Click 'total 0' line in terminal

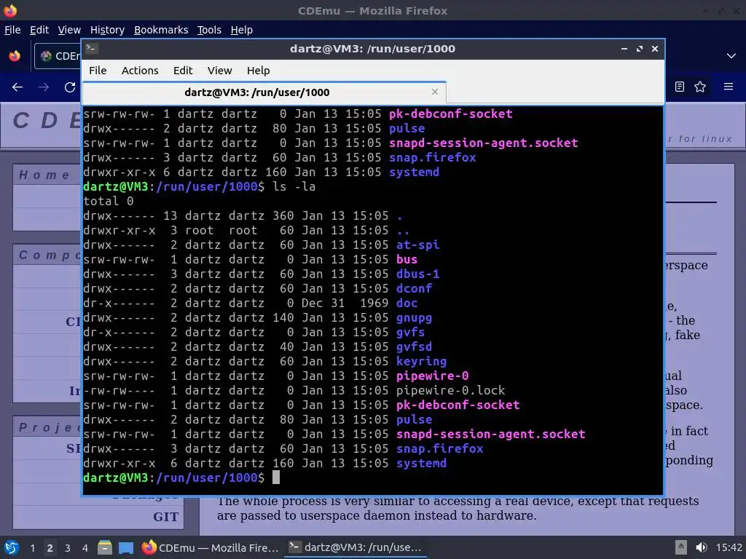point(108,201)
